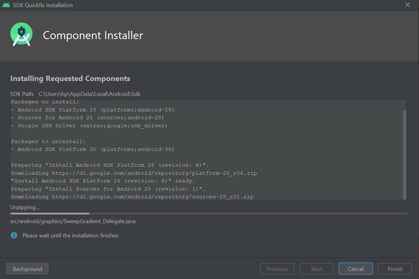419x279 pixels.
Task: Click the blue info icon beside wait message
Action: (14, 235)
